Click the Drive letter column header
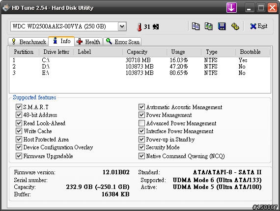 tap(56, 52)
